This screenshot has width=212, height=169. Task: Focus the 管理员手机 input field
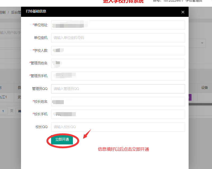pos(118,76)
